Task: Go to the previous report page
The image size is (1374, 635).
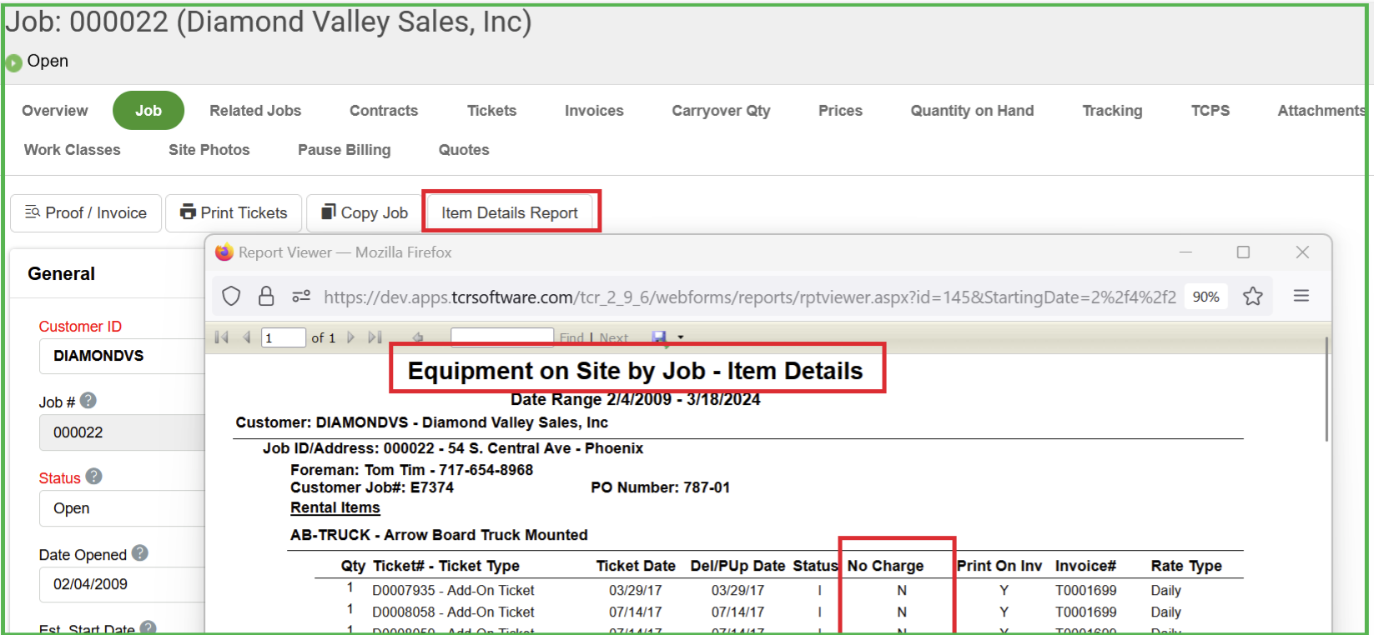Action: click(x=247, y=337)
